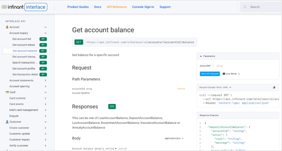Click the Infinant Interlace logo
Viewport: 282px width, 151px height.
click(24, 7)
